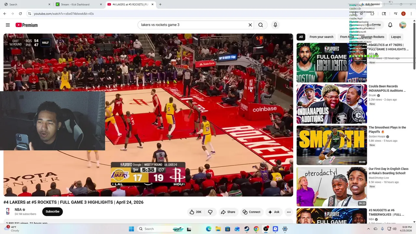View site information icon in address bar
Screen dimensions: 416x234
click(x=30, y=14)
